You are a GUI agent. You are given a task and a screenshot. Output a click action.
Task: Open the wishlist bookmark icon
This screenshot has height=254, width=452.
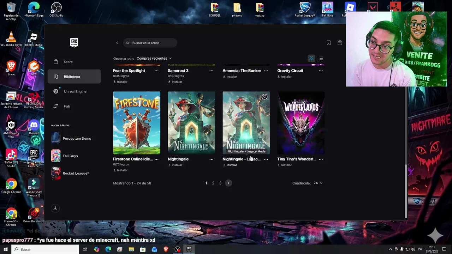[328, 43]
